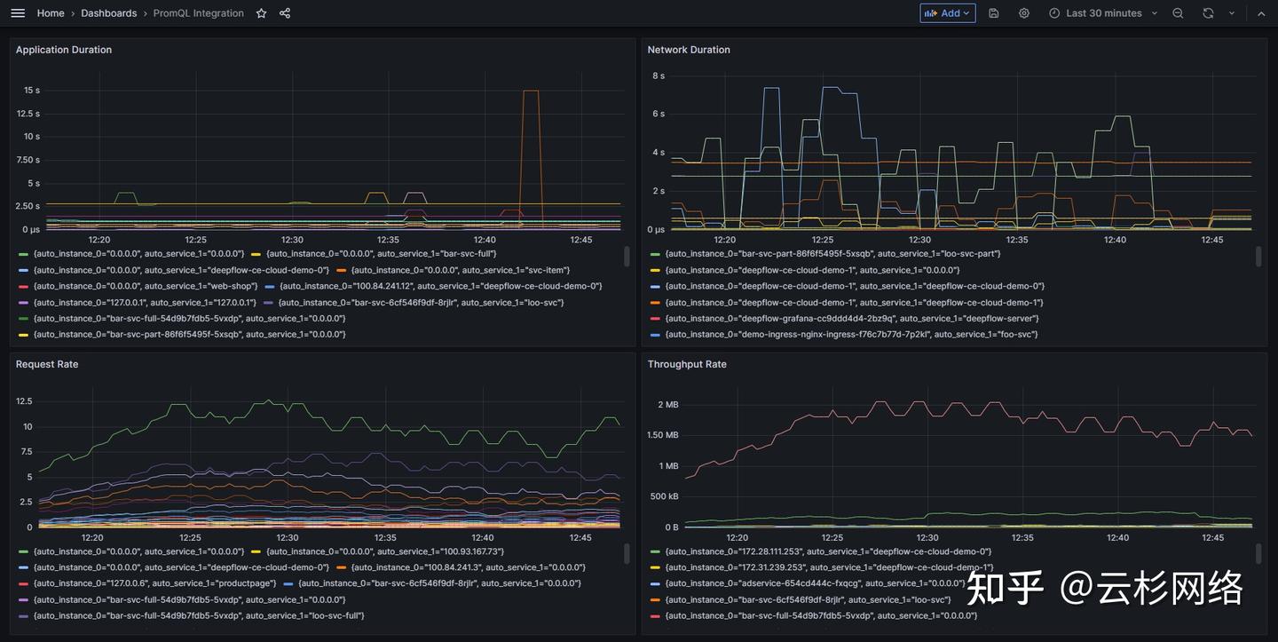The image size is (1278, 642).
Task: Open Application Duration panel title menu
Action: tap(64, 50)
